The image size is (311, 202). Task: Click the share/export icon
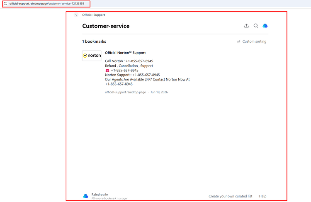pos(246,26)
